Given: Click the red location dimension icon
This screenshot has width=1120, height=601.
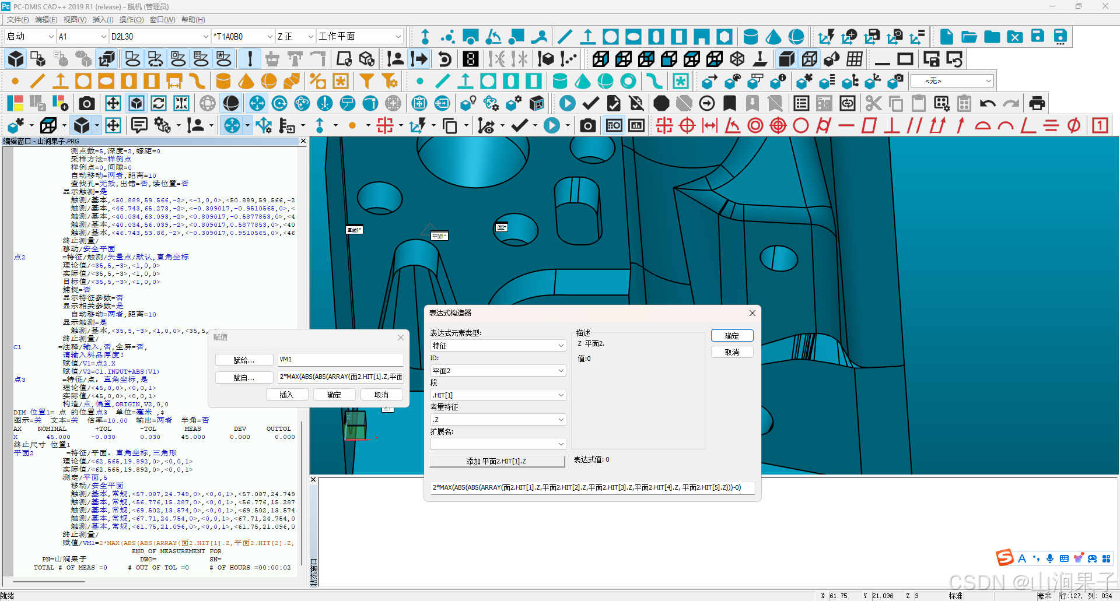Looking at the screenshot, I should 664,125.
